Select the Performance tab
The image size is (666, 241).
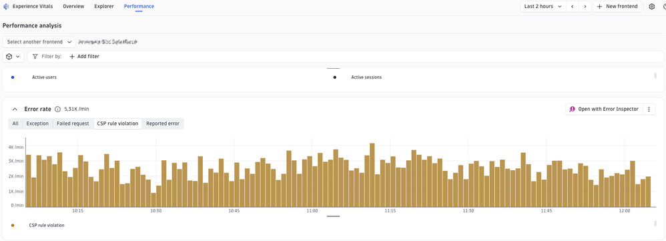point(139,7)
